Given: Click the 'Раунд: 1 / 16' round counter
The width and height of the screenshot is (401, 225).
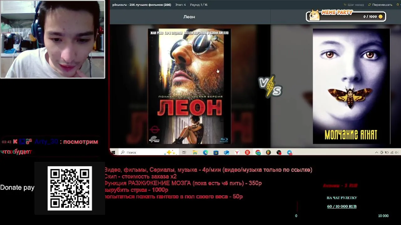Looking at the screenshot, I should coord(199,5).
